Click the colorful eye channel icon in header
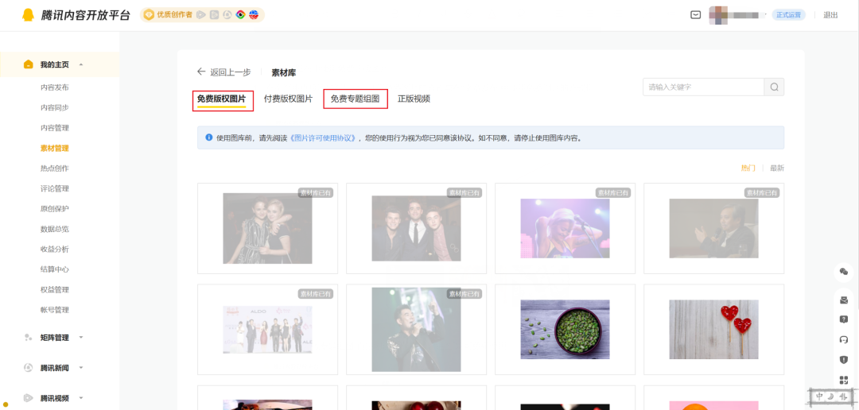The width and height of the screenshot is (859, 410). pyautogui.click(x=240, y=15)
